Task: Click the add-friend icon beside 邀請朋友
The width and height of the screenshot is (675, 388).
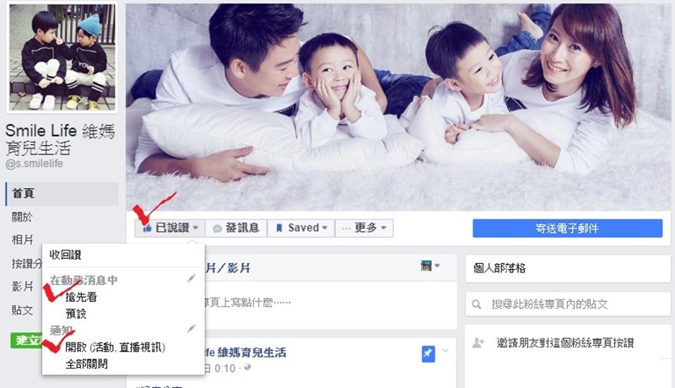Action: 478,342
